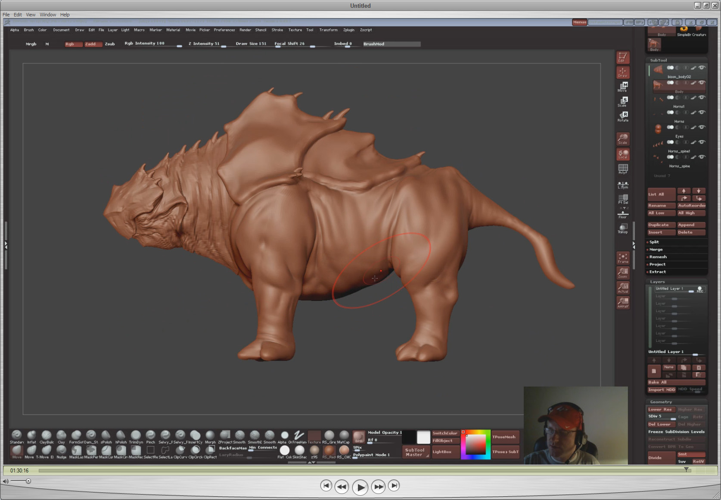The height and width of the screenshot is (500, 721).
Task: Click the Bake All button
Action: [676, 382]
